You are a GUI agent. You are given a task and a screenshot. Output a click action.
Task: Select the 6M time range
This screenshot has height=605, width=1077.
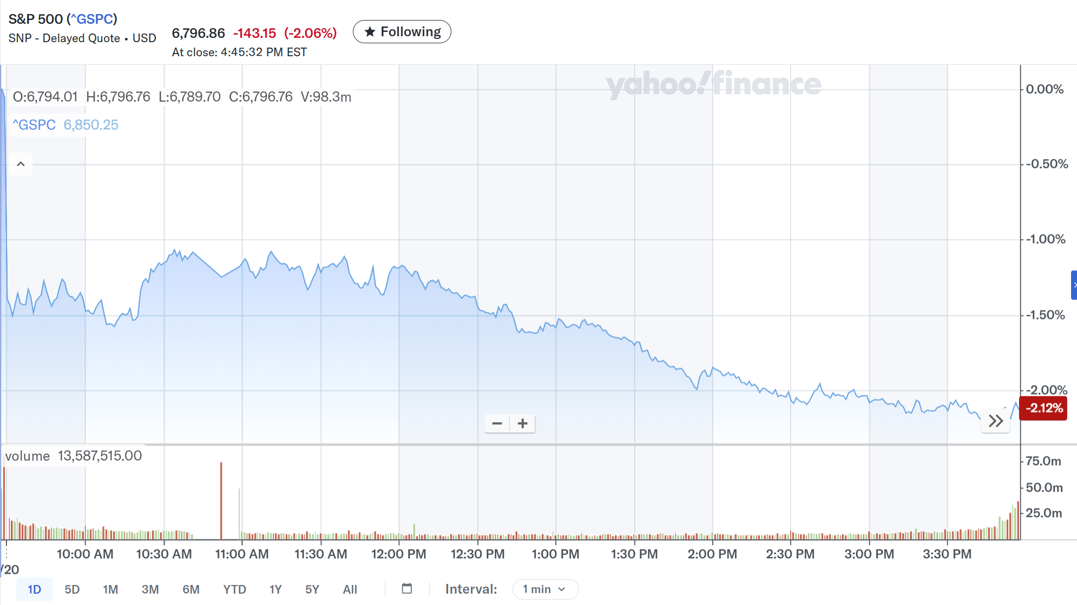point(191,589)
